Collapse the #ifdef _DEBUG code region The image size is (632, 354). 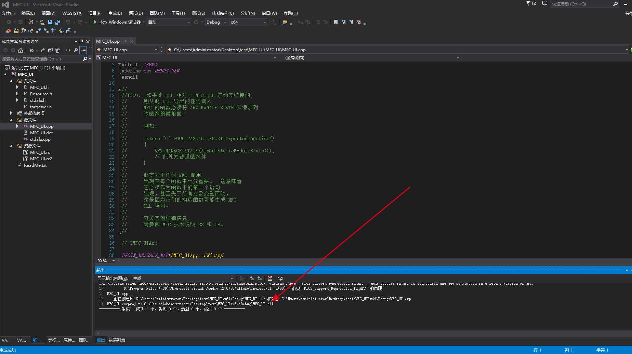point(119,65)
